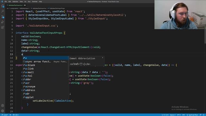Click 'data?:string;' on line 12
Viewport: 206px width, 116px height.
pyautogui.click(x=30, y=51)
